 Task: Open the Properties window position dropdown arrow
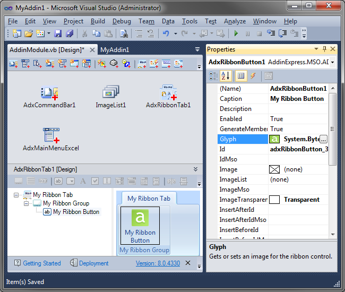tap(316, 49)
